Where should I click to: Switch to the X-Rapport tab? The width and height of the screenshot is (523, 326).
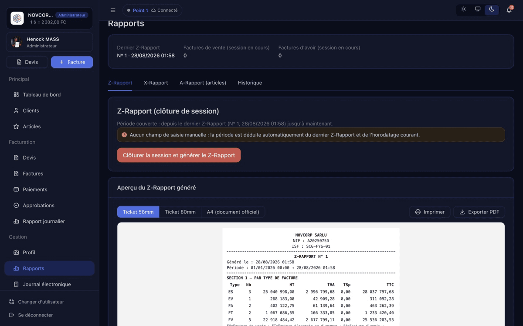[156, 83]
